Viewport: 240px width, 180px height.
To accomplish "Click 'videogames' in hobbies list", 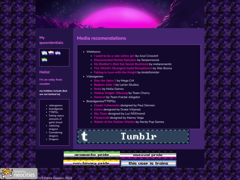I will 56,105.
